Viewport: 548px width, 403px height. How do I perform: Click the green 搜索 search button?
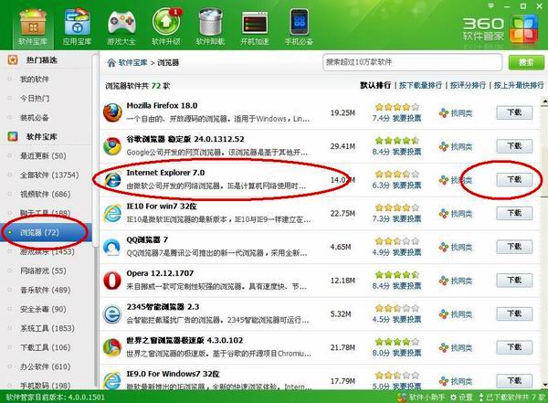[525, 62]
